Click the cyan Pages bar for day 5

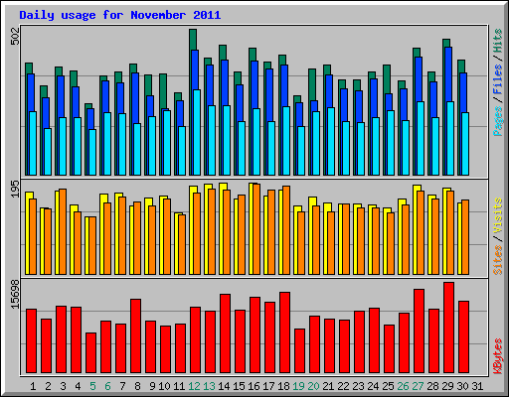click(92, 152)
